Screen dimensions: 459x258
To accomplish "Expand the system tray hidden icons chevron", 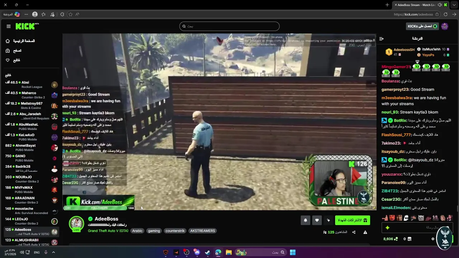I will 53,252.
